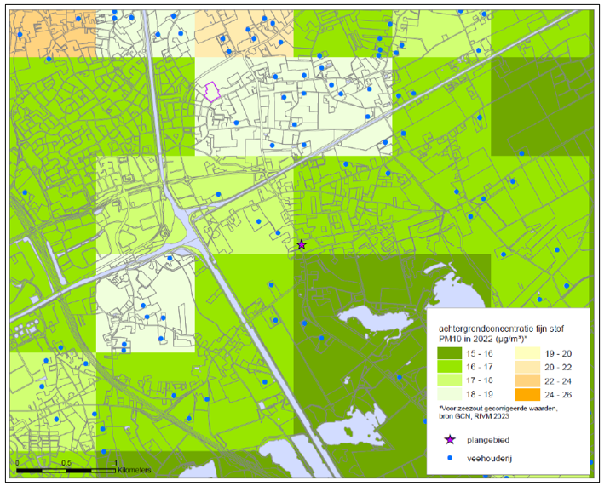
Task: Click the 'plangebied' legend label
Action: [488, 440]
